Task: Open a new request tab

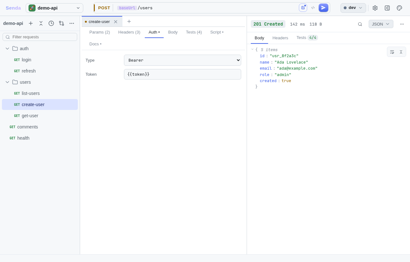Action: coord(129,21)
